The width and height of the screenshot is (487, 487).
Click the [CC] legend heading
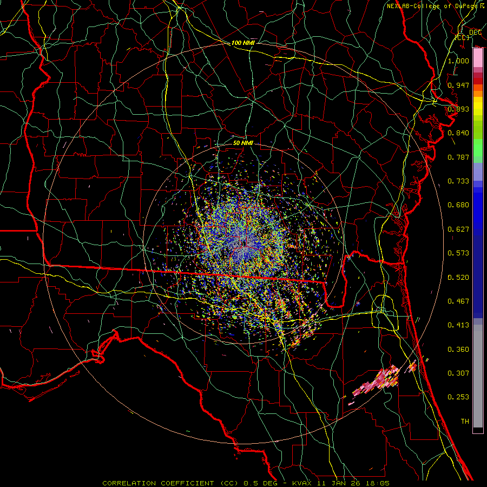tap(462, 37)
